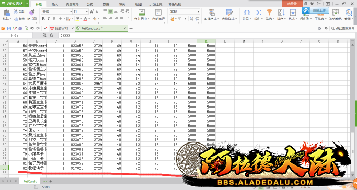Select the Format Painter brush icon
Viewport: 357px width, 190px height.
pos(32,13)
